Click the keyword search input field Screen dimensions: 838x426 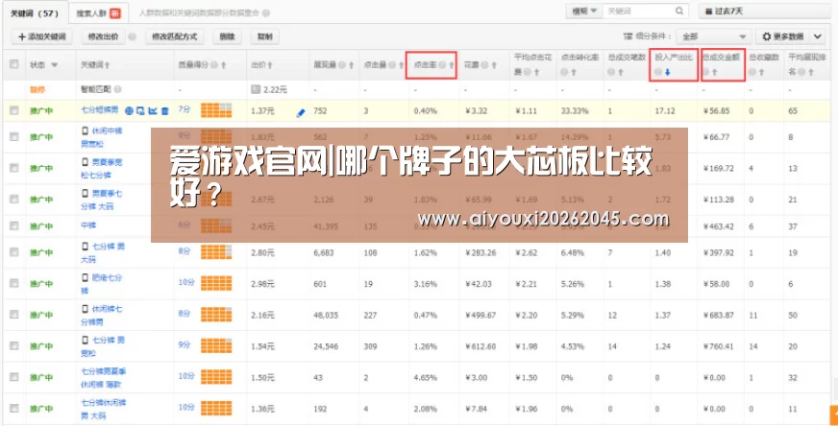(x=639, y=11)
